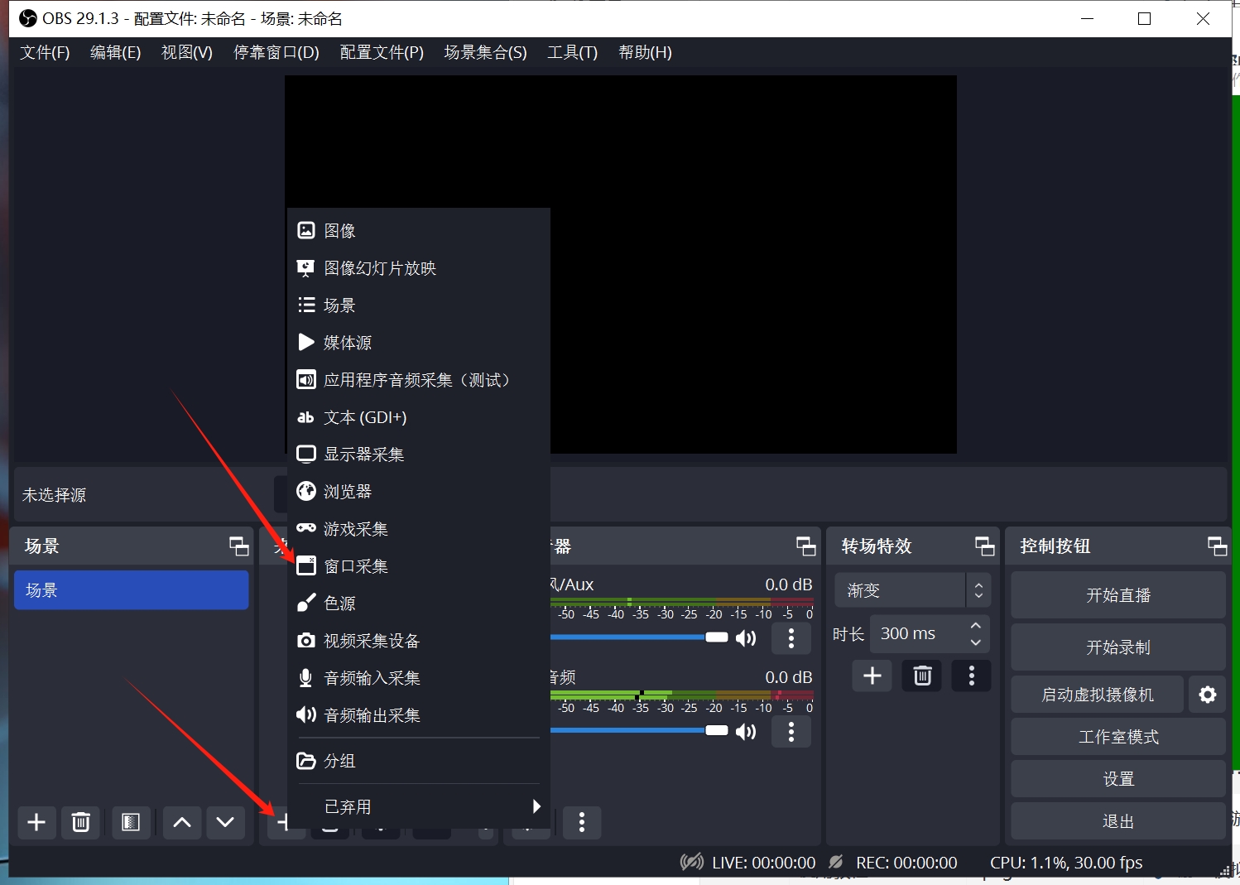
Task: Open 音频 mixer options via three-dot icon
Action: [791, 731]
